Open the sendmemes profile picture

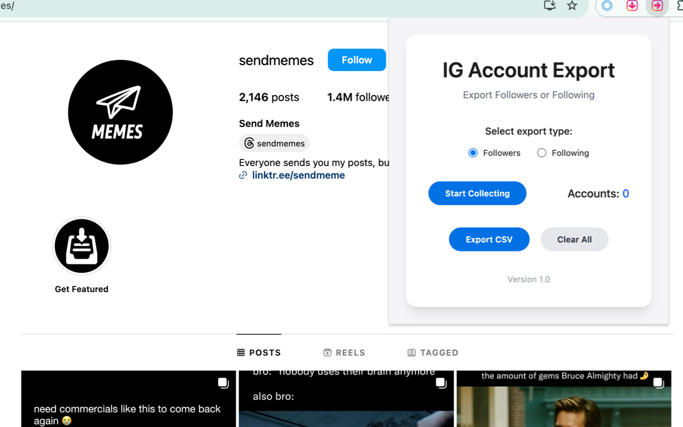tap(120, 112)
